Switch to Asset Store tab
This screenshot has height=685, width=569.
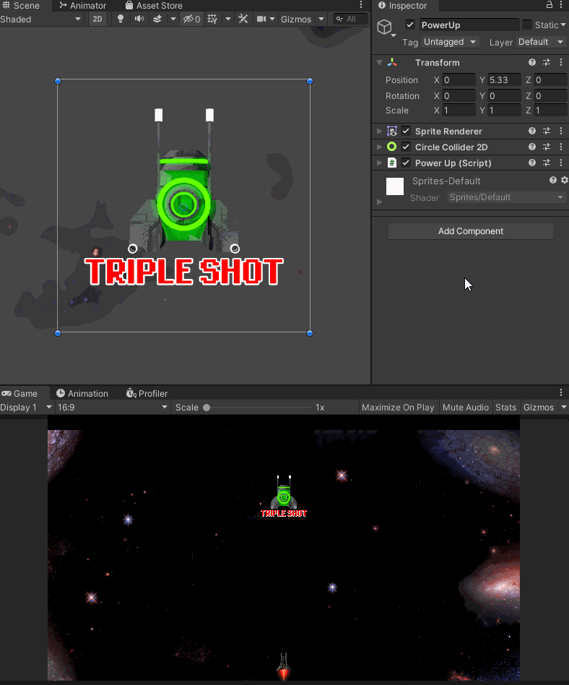[154, 5]
